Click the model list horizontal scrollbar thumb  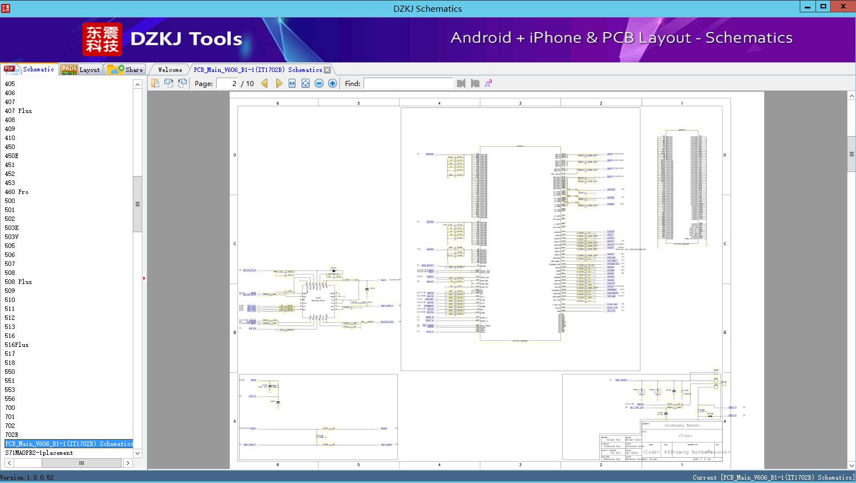82,463
